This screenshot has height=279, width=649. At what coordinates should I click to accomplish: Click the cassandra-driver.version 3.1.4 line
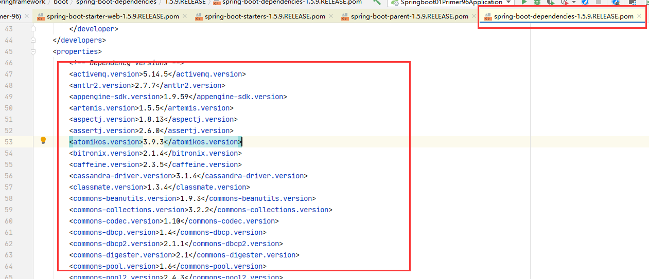pyautogui.click(x=188, y=176)
